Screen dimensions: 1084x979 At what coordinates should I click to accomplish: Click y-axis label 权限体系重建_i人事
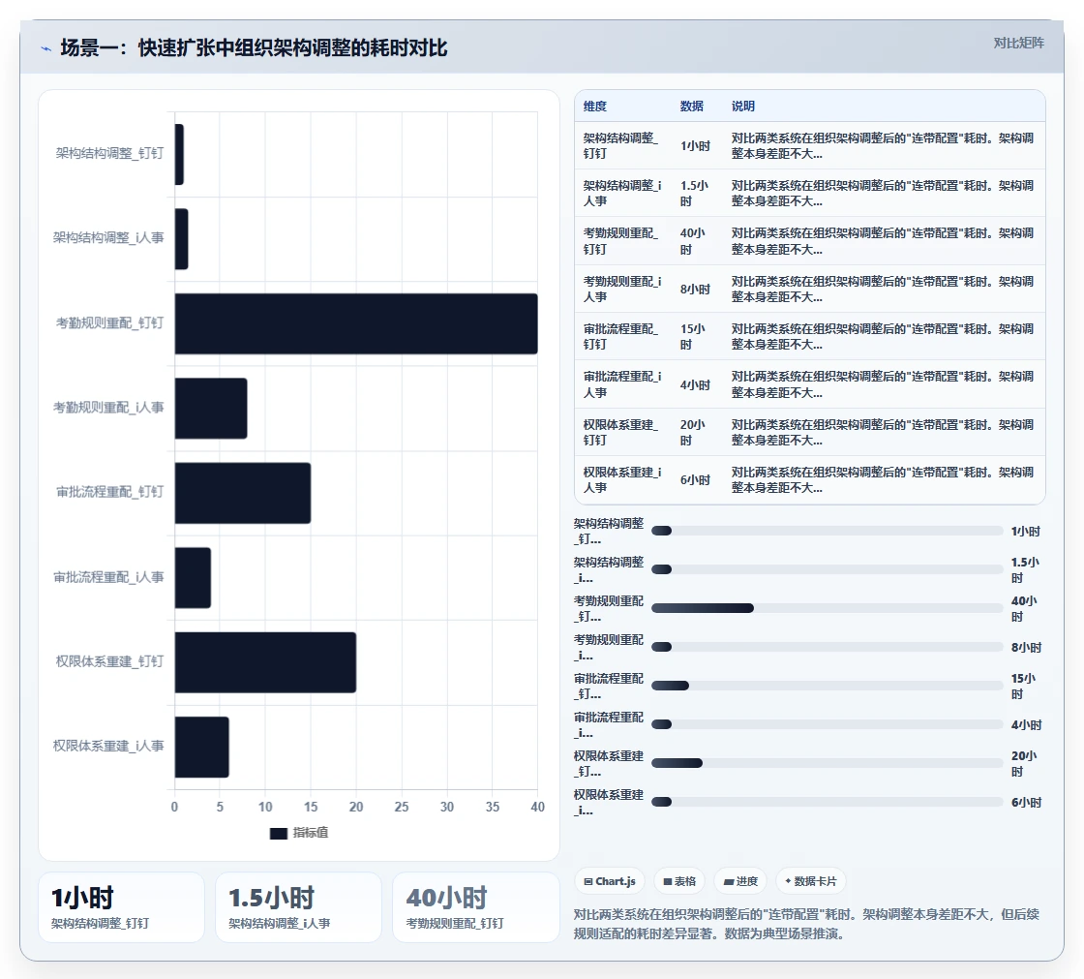click(x=108, y=746)
